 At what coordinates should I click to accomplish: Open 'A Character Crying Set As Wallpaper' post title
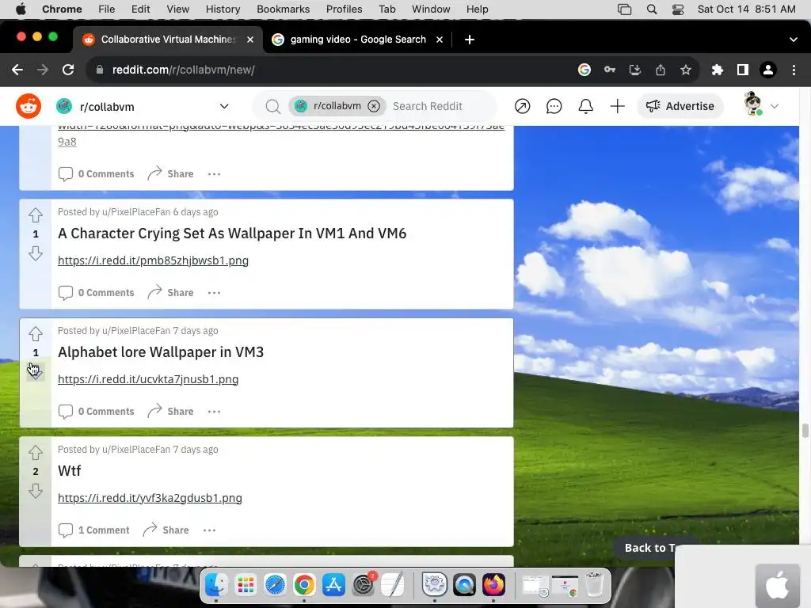pos(232,234)
